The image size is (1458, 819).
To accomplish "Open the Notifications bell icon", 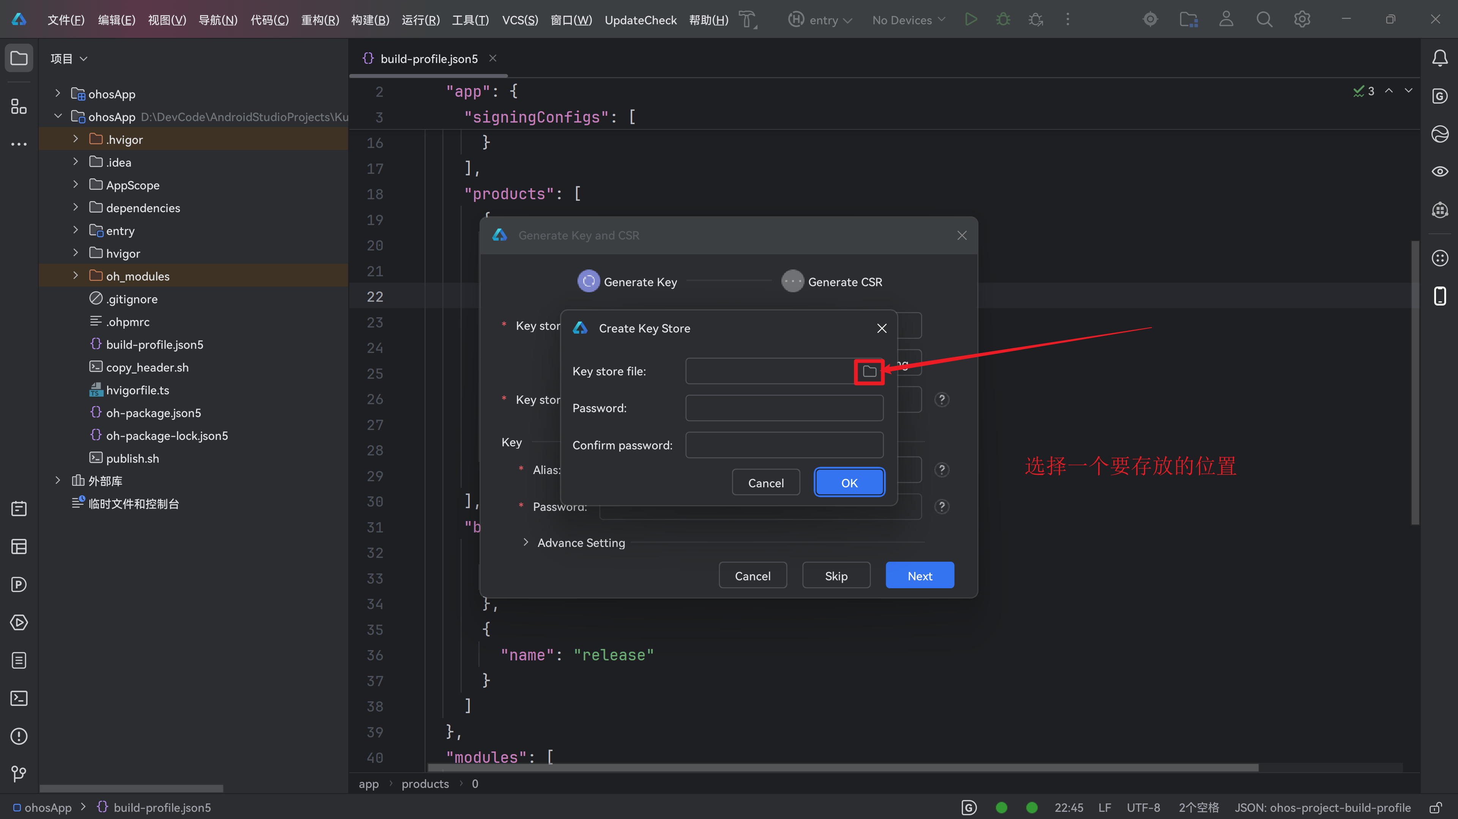I will point(1439,58).
